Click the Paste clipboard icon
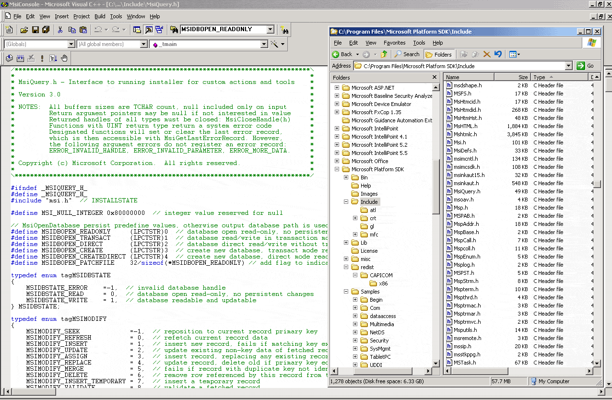 pos(83,30)
